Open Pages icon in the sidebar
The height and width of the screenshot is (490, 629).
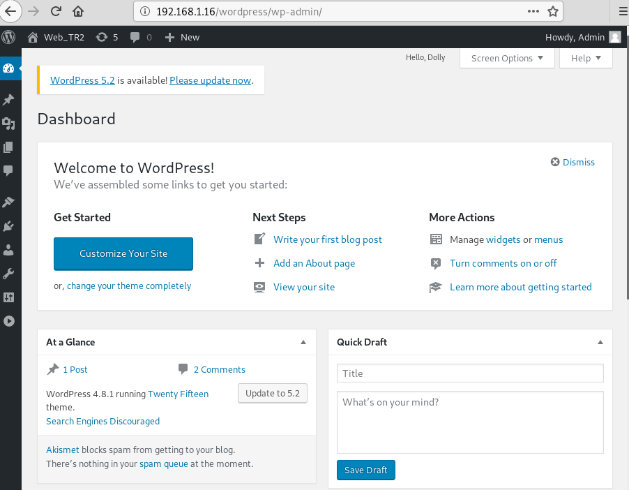[x=8, y=147]
